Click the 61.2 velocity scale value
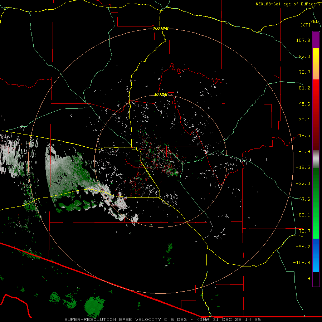The image size is (322, 322). pyautogui.click(x=304, y=88)
